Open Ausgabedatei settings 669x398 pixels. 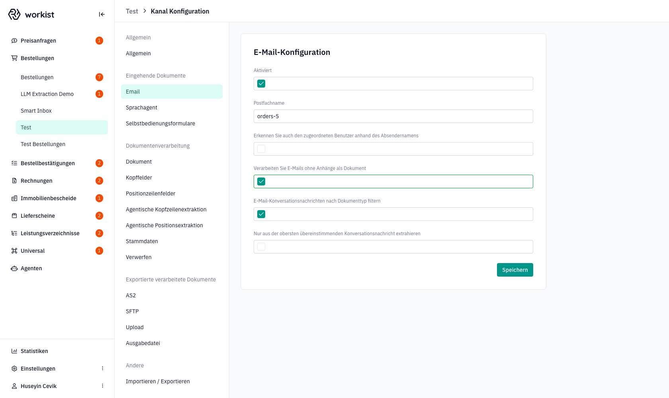click(x=172, y=343)
